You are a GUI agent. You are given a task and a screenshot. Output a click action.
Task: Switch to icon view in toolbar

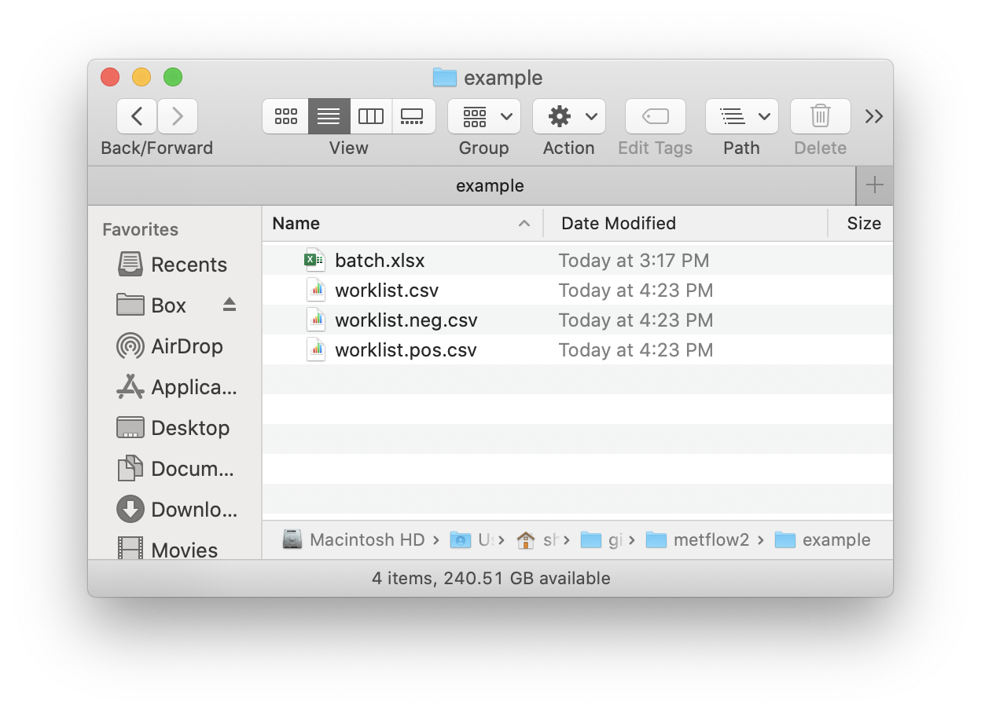pos(285,117)
